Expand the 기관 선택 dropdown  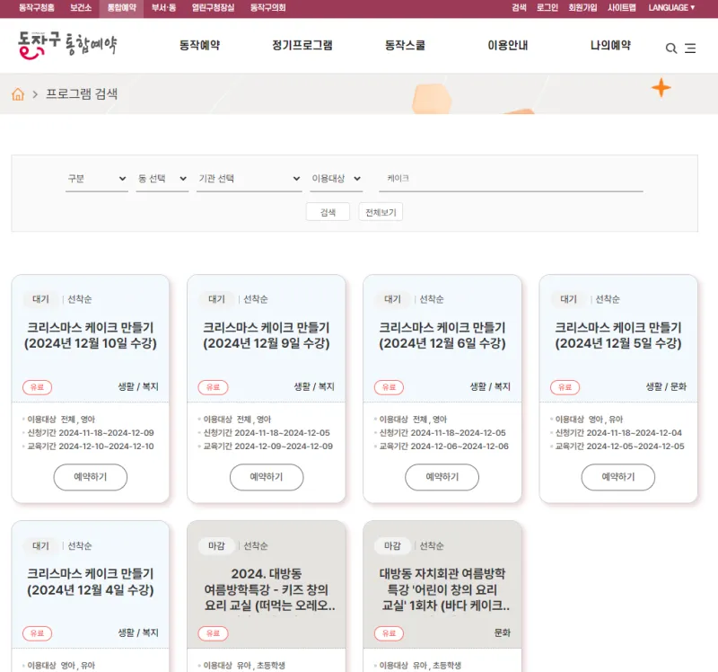pos(249,179)
